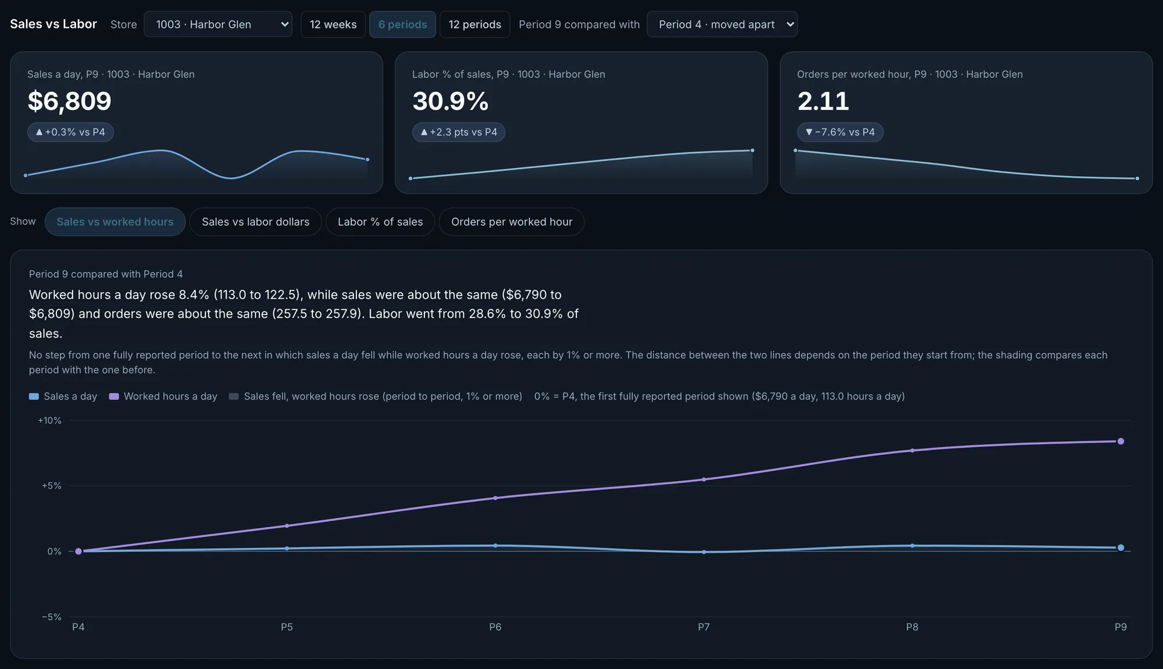Click the −7.6% vs P4 badge
This screenshot has height=669, width=1163.
pyautogui.click(x=840, y=132)
